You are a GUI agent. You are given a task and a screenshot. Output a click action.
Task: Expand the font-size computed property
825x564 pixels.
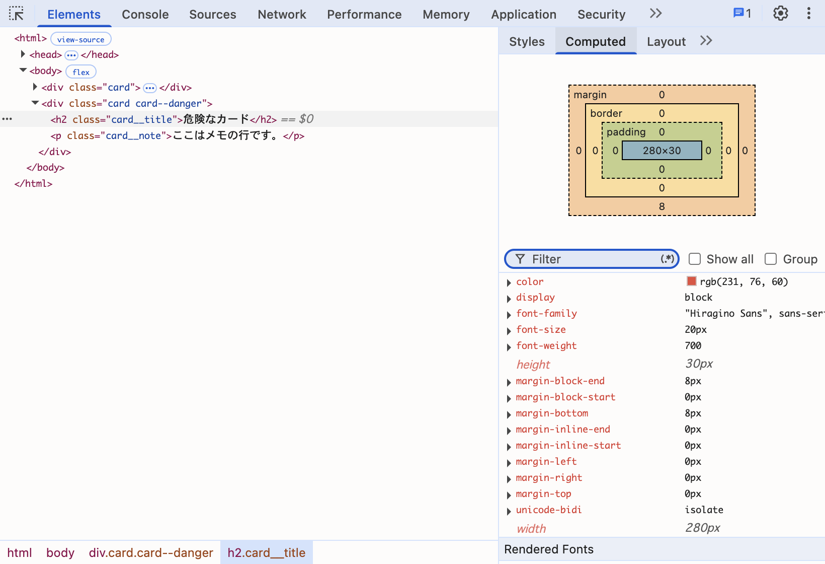point(509,331)
